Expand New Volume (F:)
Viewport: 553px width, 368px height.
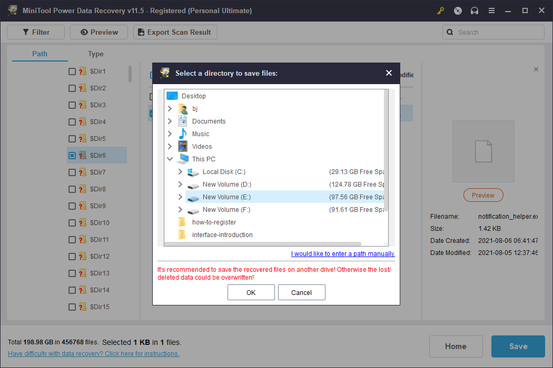(x=180, y=210)
